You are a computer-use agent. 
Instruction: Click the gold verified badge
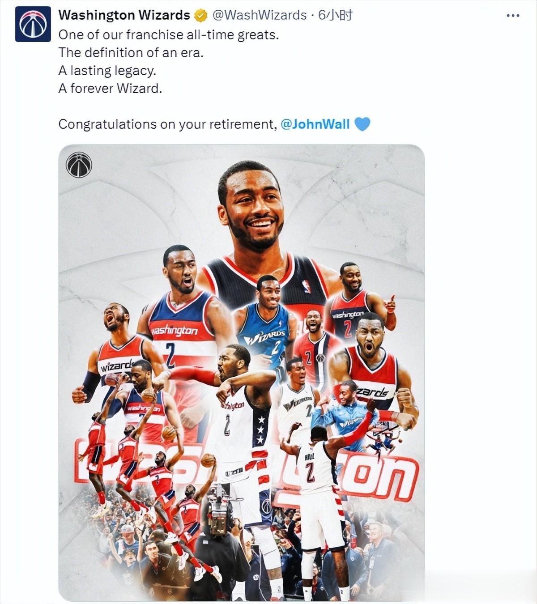point(201,16)
